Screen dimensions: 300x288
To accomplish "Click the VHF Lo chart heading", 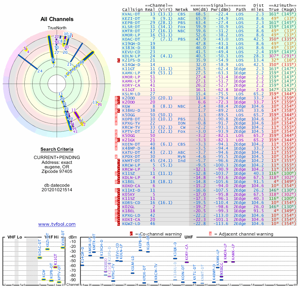I will pyautogui.click(x=15, y=237).
